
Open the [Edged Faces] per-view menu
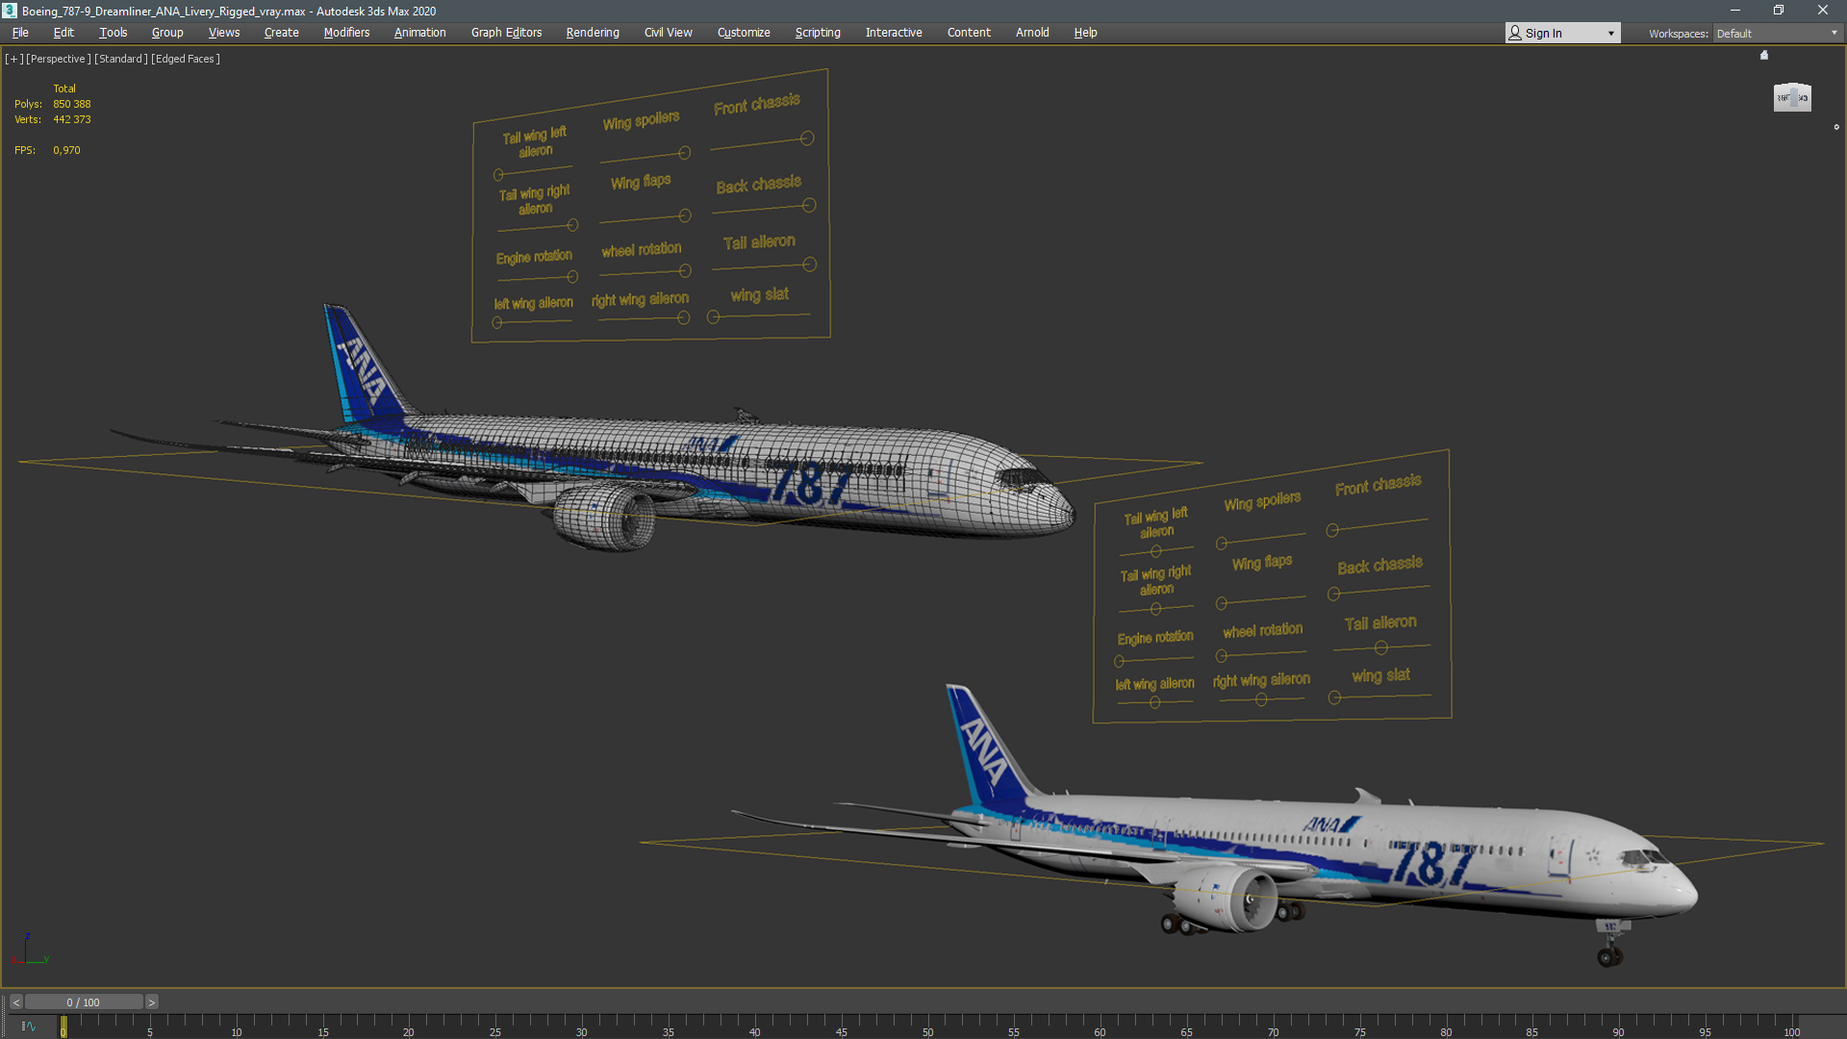pyautogui.click(x=186, y=59)
